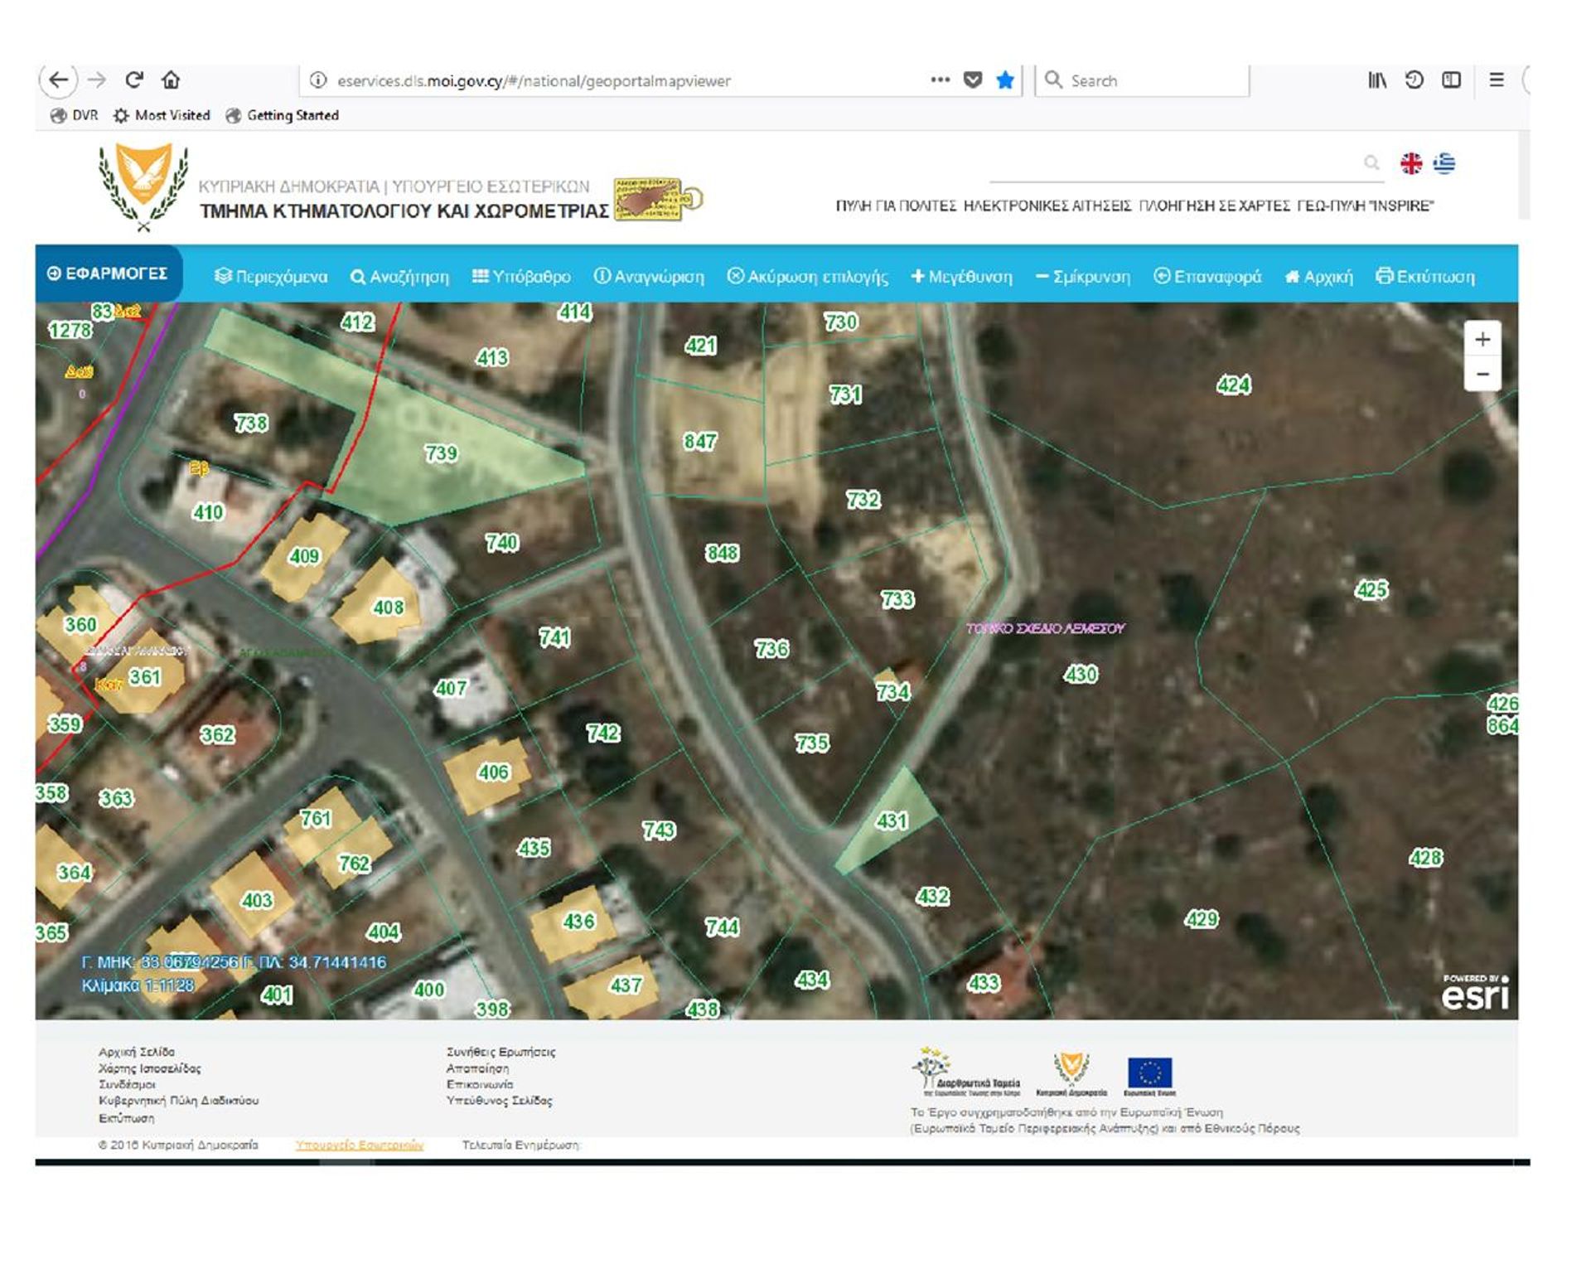Select parcel 431 on the map
1591x1273 pixels.
point(892,820)
